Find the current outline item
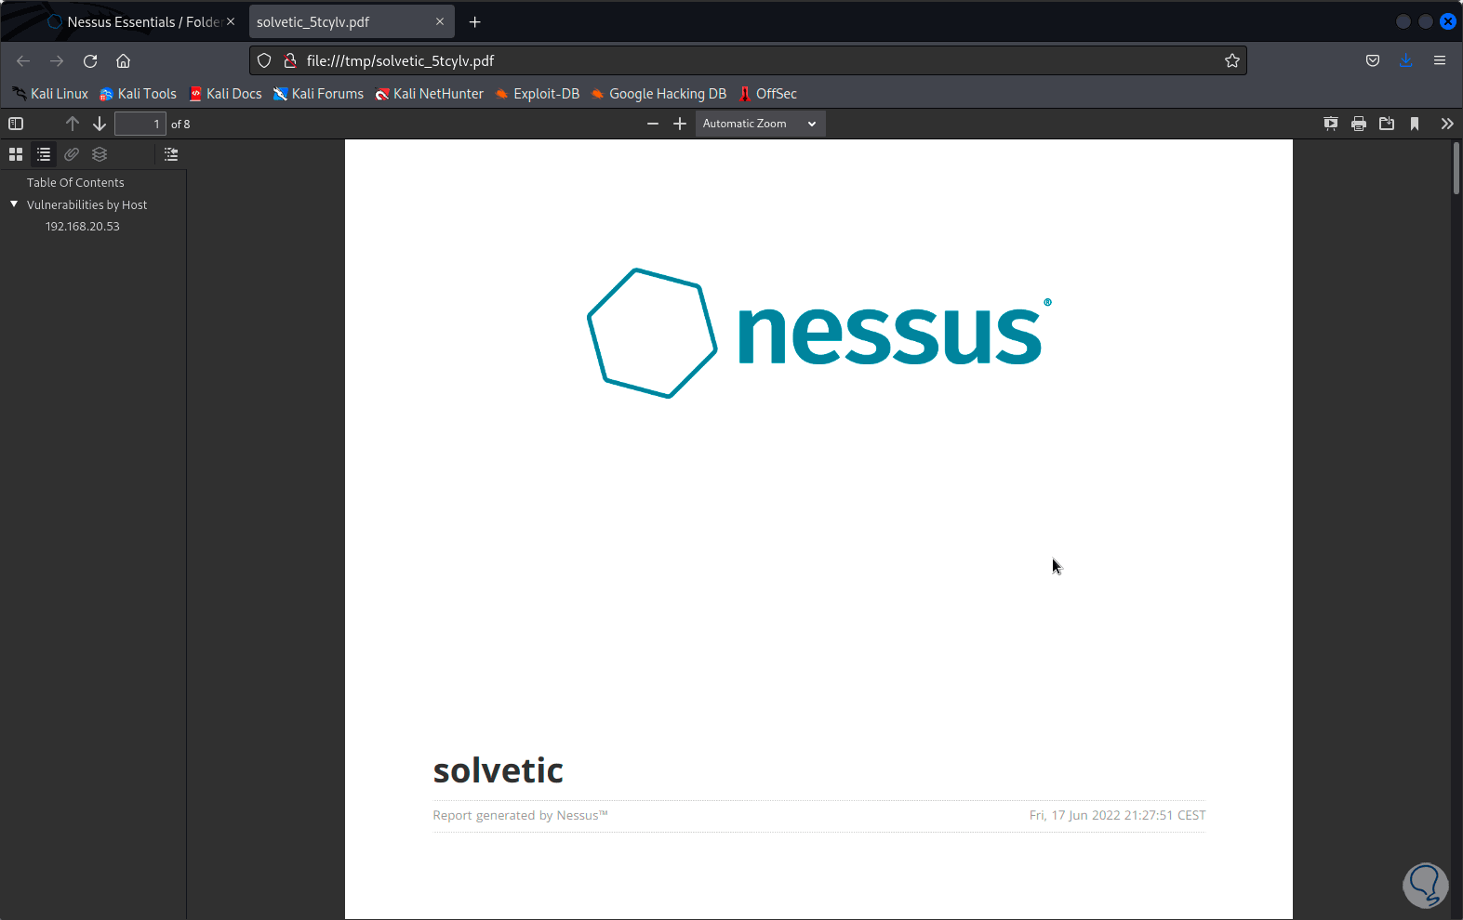 (171, 154)
